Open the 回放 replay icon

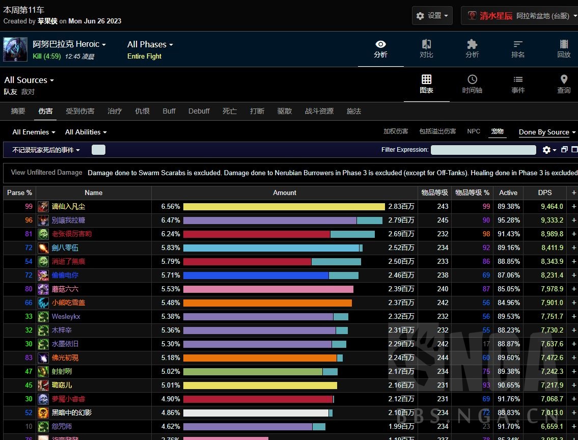564,45
